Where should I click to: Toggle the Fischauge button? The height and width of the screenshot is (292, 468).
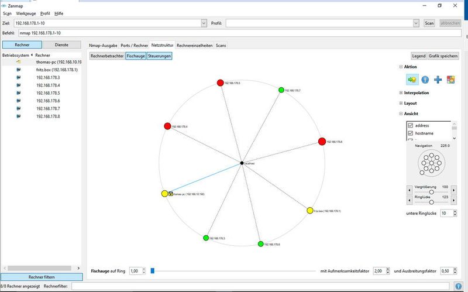[136, 56]
